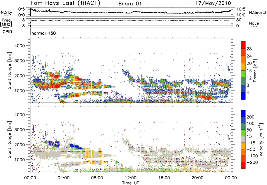The width and height of the screenshot is (267, 185).
Task: Select "2000" range tick in the velocity panel
Action: [20, 145]
